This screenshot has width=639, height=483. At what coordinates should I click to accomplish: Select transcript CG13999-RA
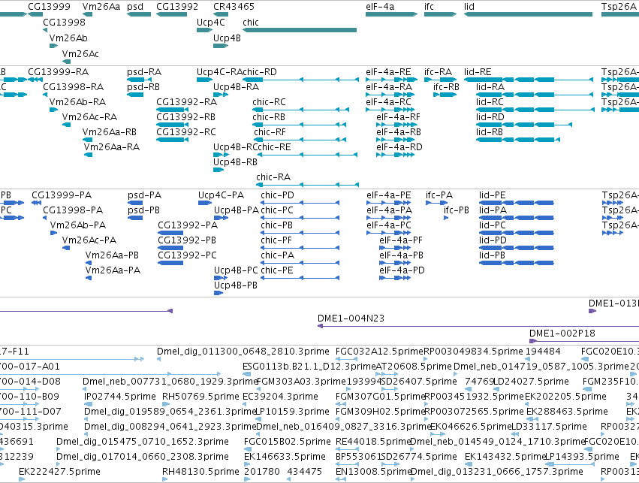tap(59, 72)
